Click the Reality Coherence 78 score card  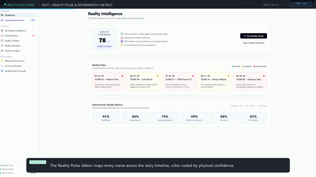coord(104,39)
